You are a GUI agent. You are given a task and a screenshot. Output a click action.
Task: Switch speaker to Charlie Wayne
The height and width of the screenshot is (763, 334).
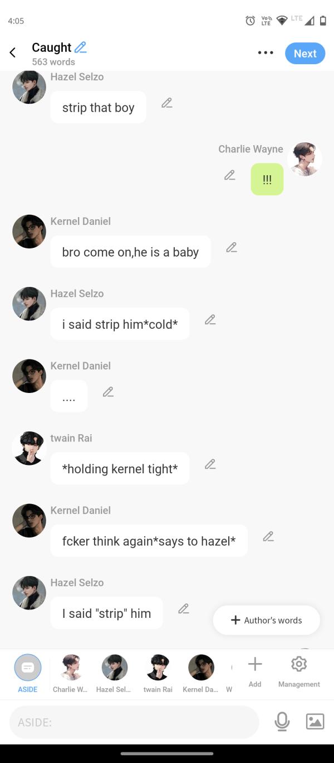tap(71, 673)
